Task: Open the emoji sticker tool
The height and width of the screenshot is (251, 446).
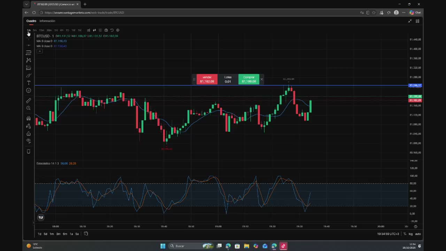Action: point(29,91)
